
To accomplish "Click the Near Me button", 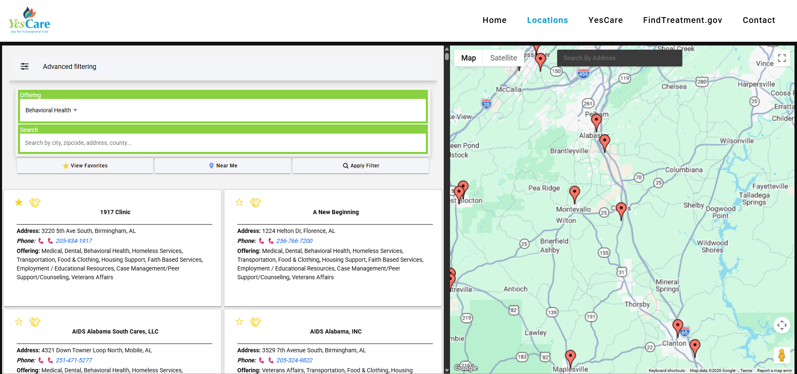I will (x=223, y=166).
